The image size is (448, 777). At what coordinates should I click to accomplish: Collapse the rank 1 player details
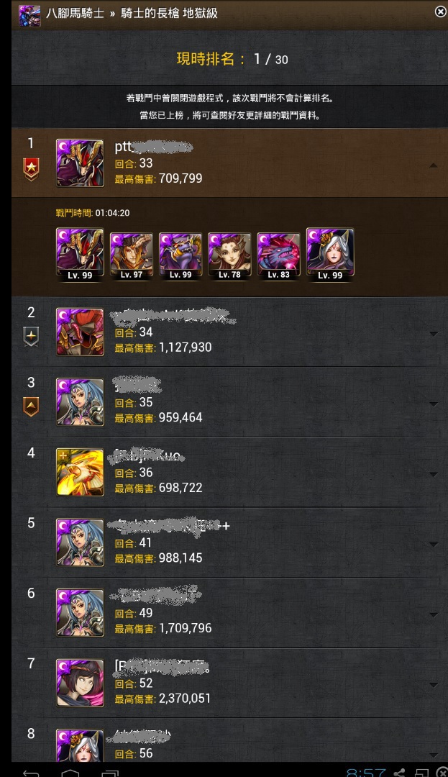tap(433, 165)
